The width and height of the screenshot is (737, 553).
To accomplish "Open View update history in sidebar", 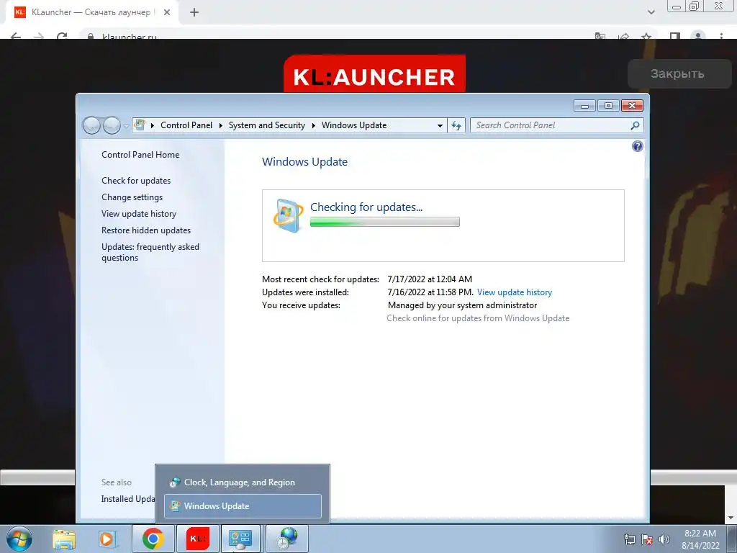I will pos(139,213).
